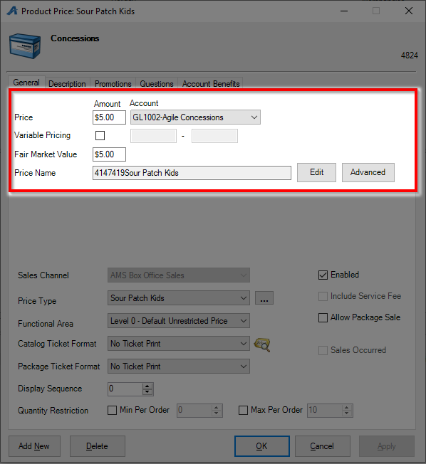
Task: Open the Account Benefits tab
Action: pyautogui.click(x=211, y=84)
